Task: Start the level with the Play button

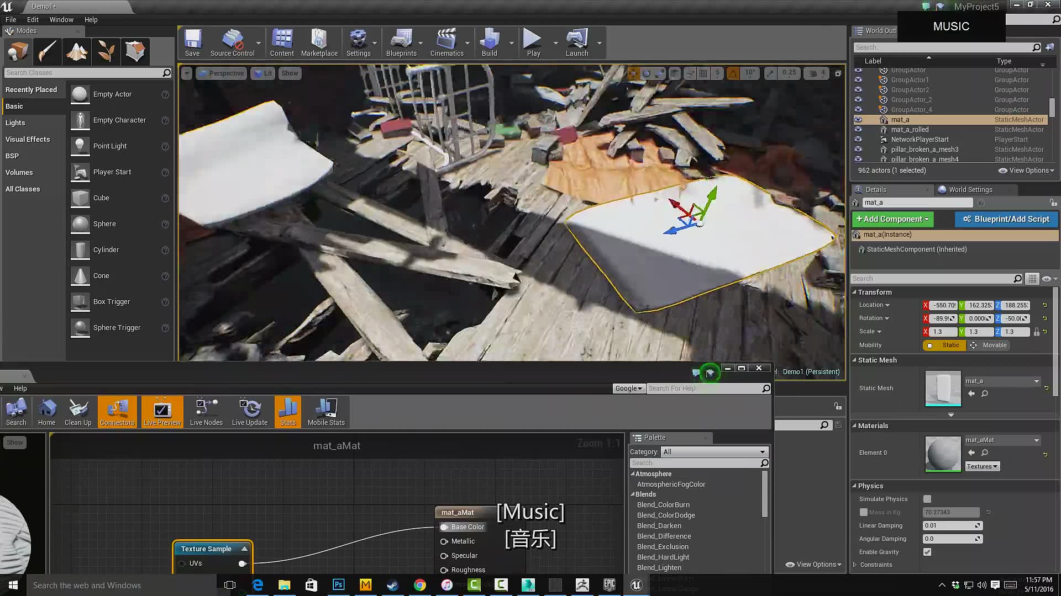Action: coord(533,42)
